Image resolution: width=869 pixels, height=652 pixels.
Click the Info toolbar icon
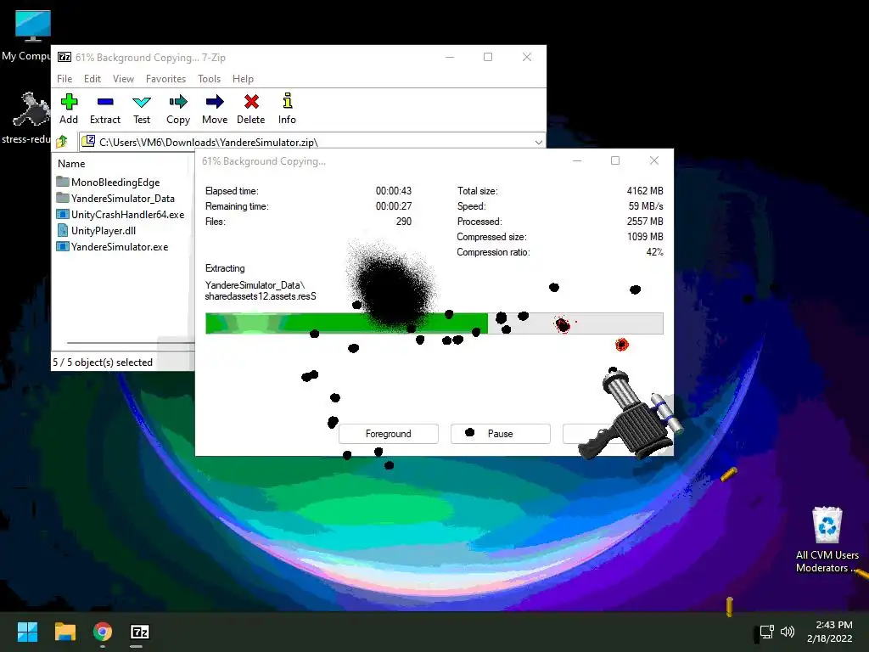point(287,101)
